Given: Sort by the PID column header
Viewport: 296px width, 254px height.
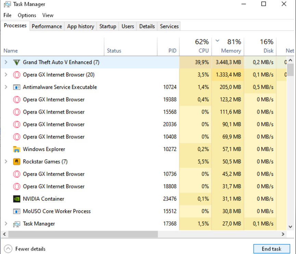Looking at the screenshot, I should point(168,47).
